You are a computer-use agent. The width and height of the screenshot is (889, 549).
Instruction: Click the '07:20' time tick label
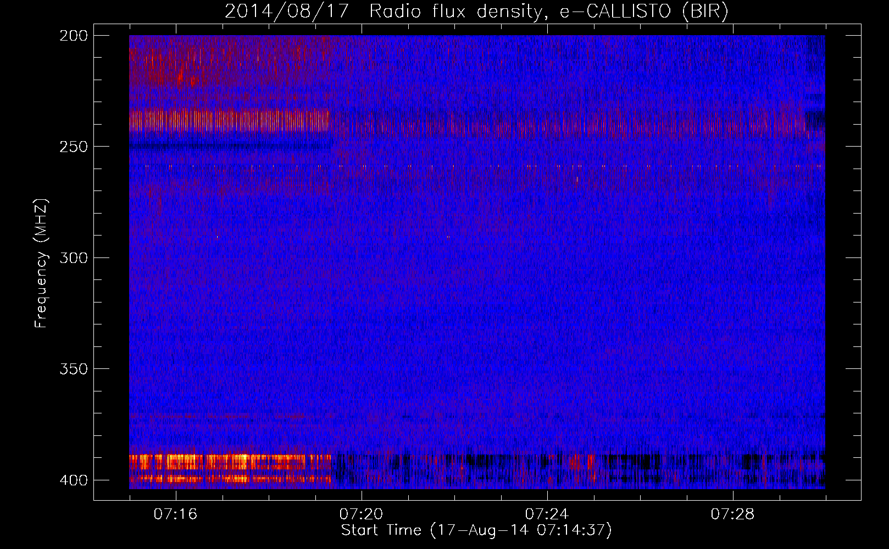[361, 514]
